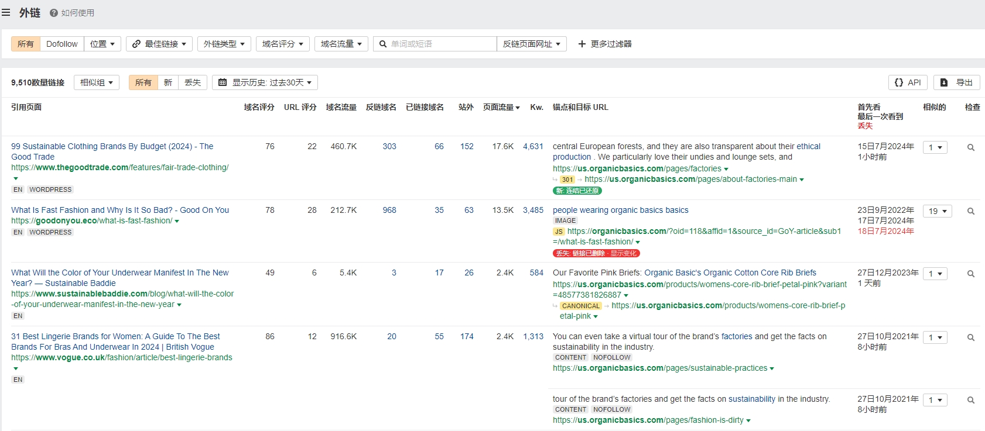The height and width of the screenshot is (431, 985).
Task: Open the Good On You fast fashion article link
Action: click(x=120, y=210)
